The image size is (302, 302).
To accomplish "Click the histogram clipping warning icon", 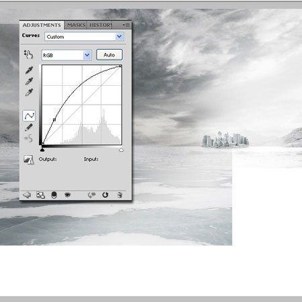I will [x=29, y=160].
